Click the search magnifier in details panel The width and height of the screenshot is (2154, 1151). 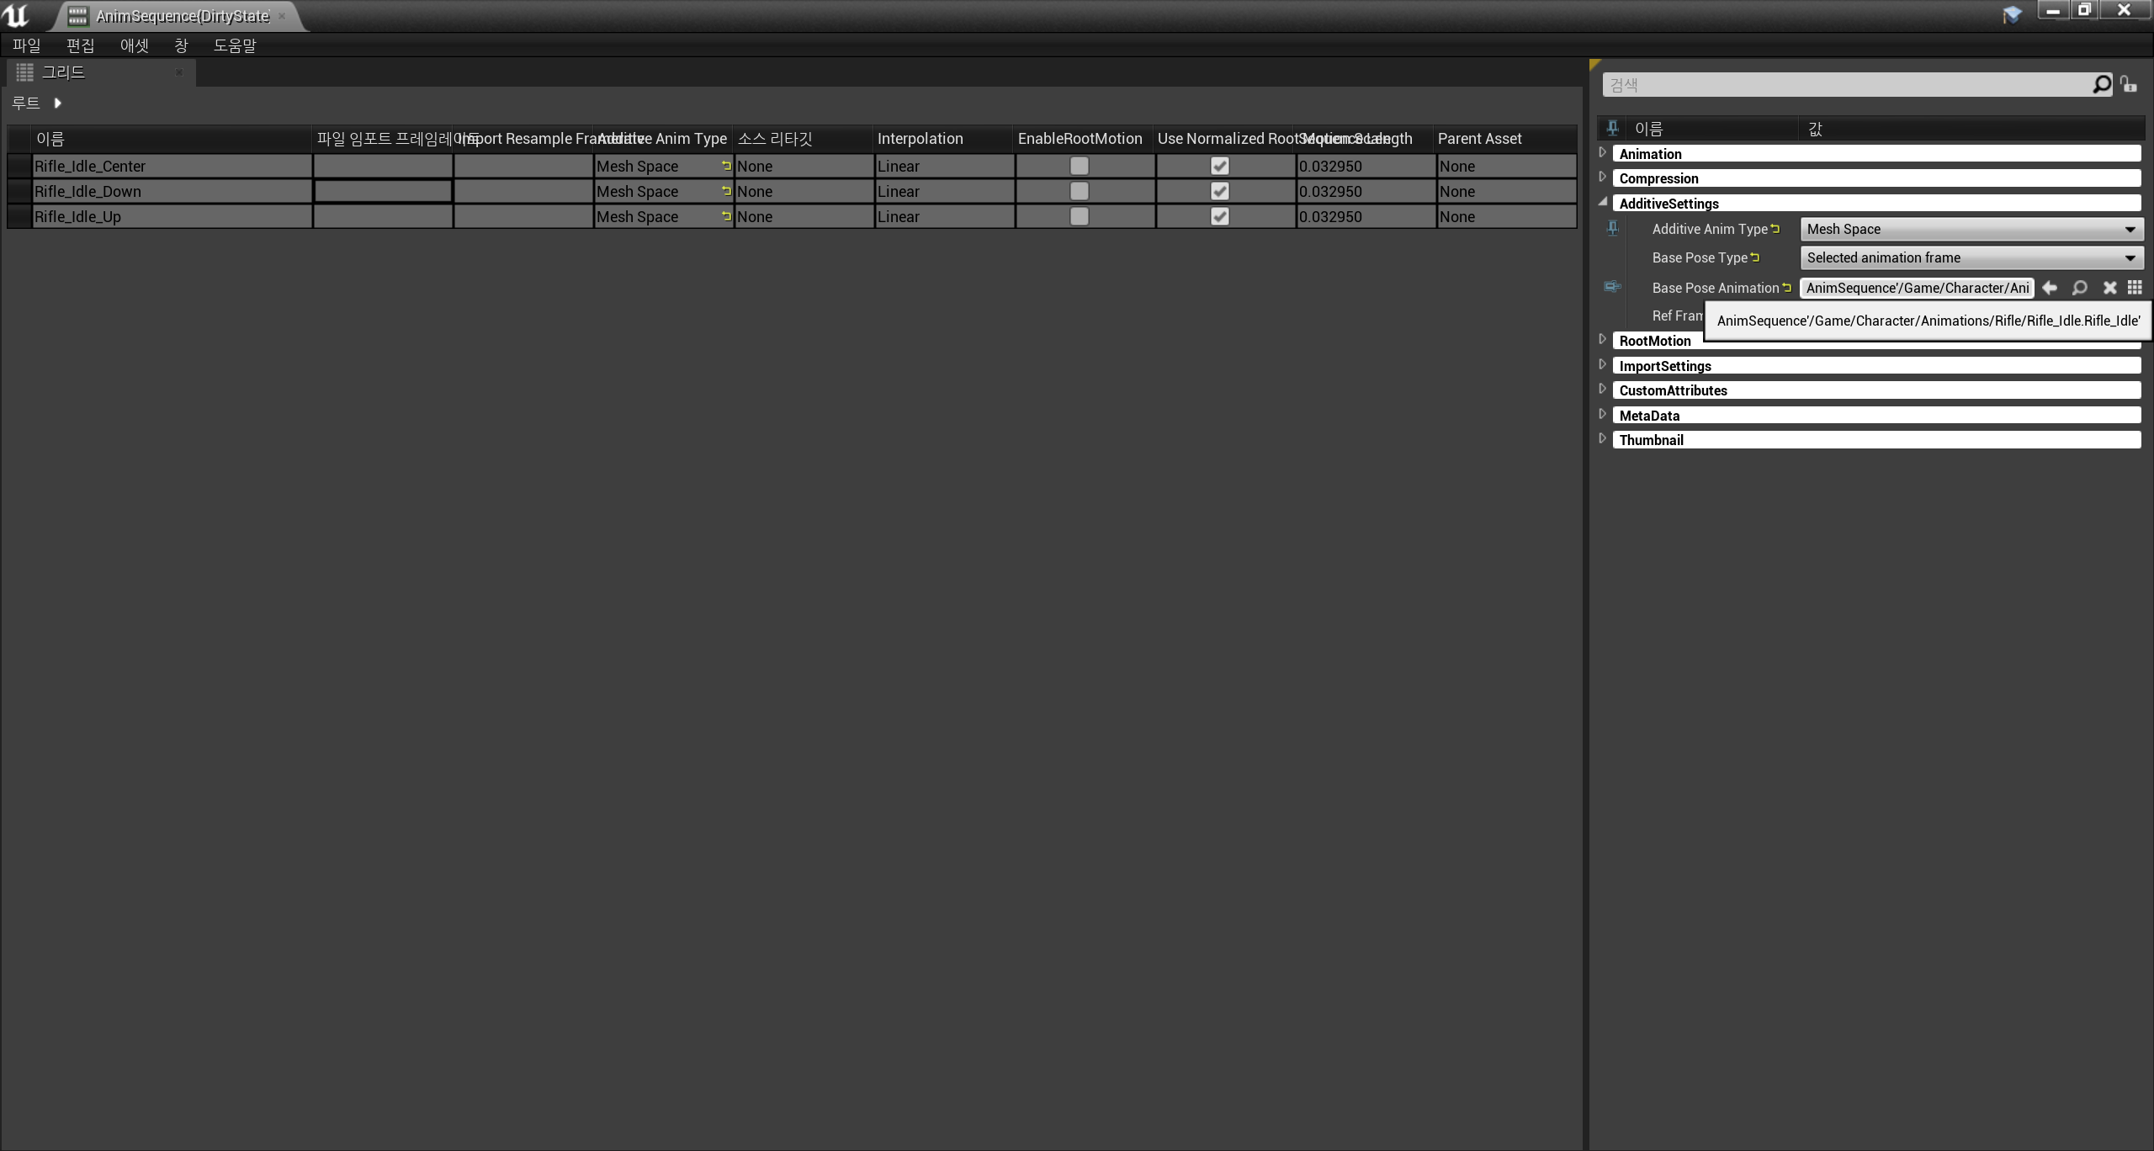tap(2101, 84)
